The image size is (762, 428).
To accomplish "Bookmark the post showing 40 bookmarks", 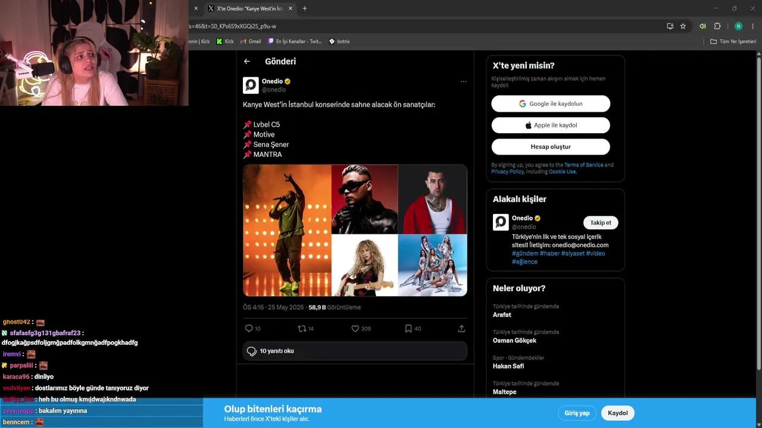I will coord(408,328).
